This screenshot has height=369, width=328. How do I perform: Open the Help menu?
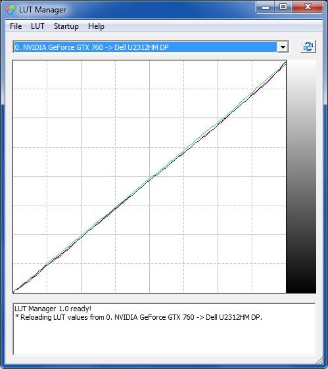click(x=96, y=26)
